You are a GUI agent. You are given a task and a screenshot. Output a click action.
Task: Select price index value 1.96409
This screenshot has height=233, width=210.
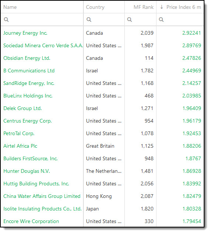click(192, 108)
